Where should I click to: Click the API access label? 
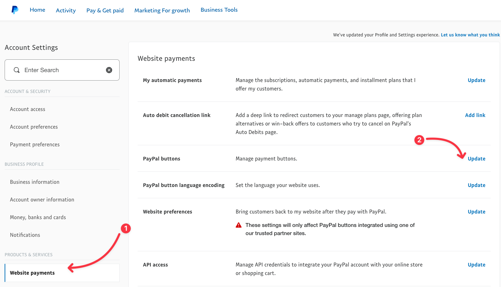coord(155,265)
